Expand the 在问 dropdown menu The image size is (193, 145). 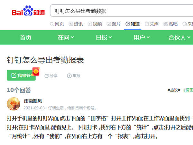[x=66, y=37]
